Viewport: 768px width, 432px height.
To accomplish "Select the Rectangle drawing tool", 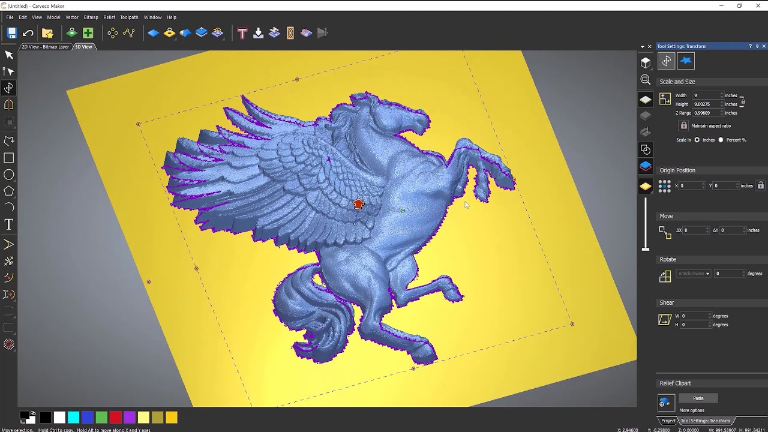I will point(9,158).
